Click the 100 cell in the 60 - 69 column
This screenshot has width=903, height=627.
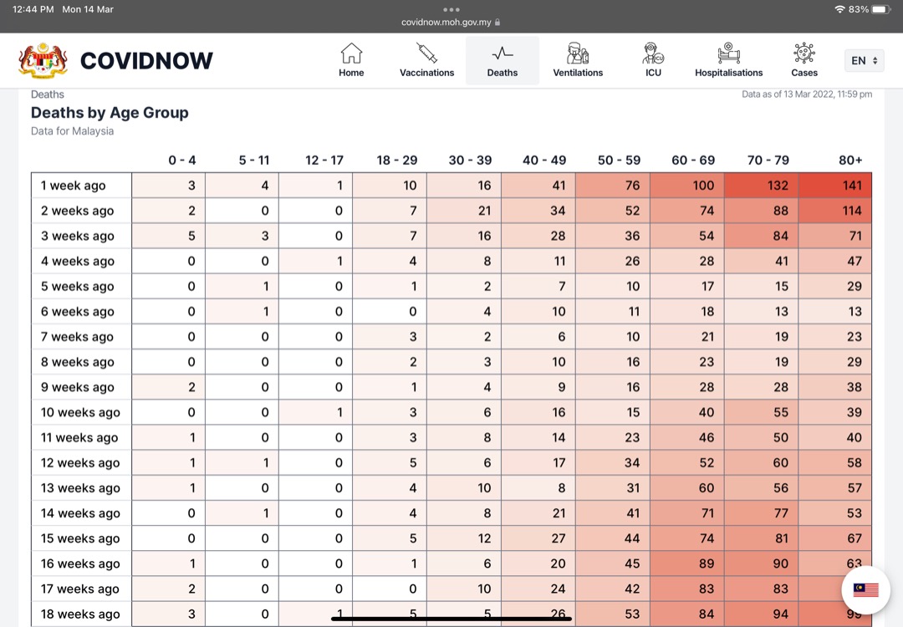[x=687, y=186]
